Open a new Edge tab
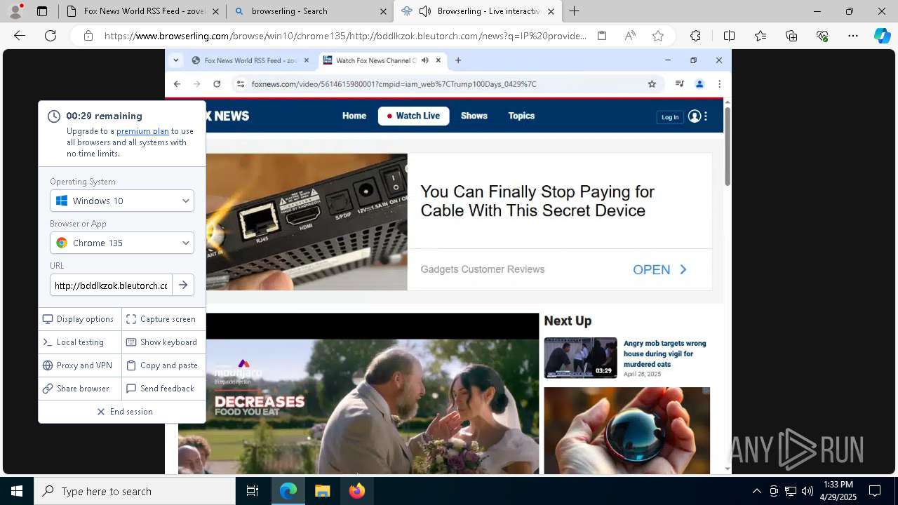This screenshot has height=505, width=898. click(x=574, y=11)
